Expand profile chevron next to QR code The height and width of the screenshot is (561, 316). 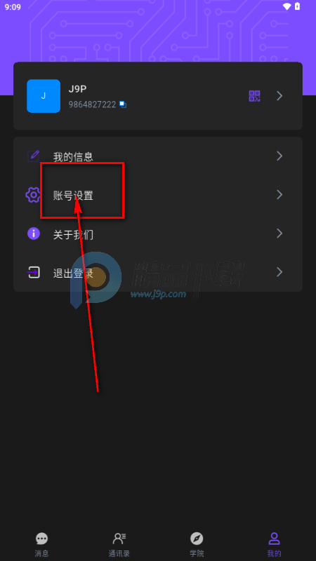[279, 96]
